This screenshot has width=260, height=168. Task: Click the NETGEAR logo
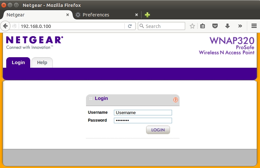34,40
